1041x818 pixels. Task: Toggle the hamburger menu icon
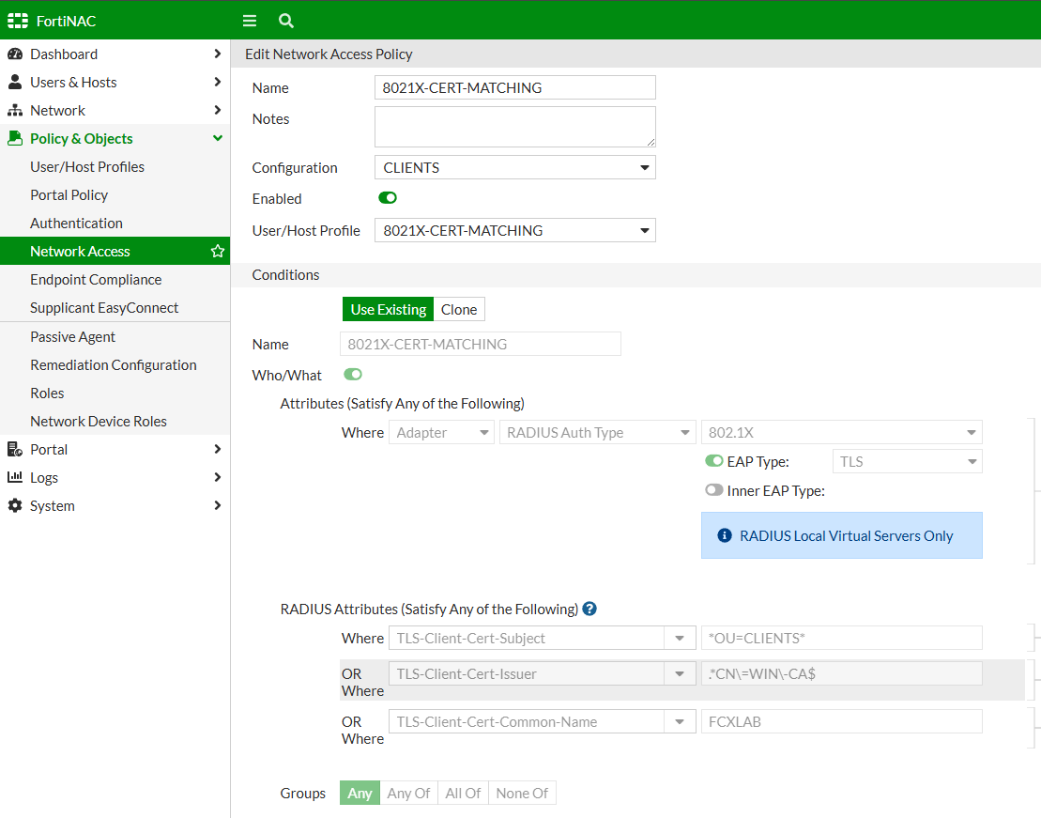250,21
